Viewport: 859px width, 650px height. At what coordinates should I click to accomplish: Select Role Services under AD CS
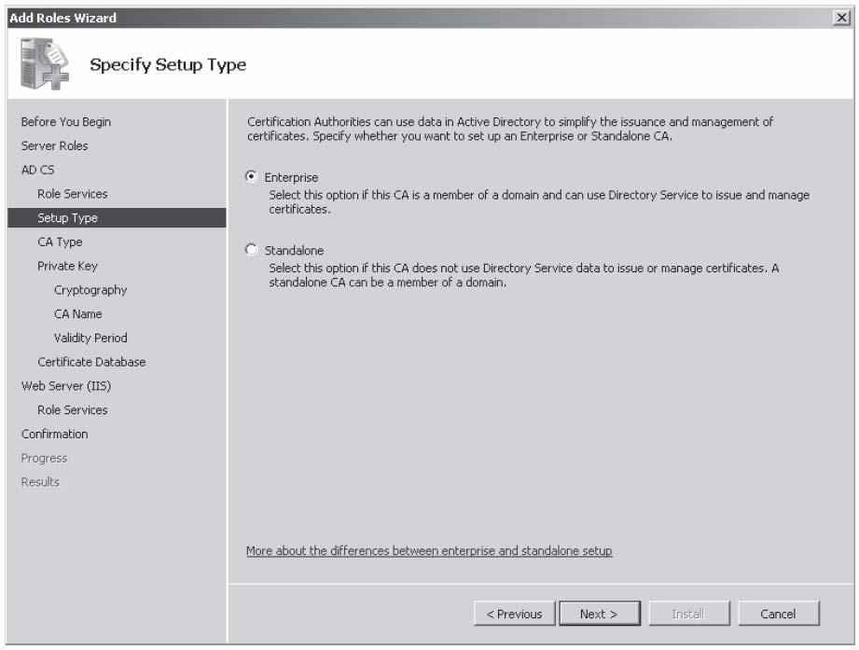[x=73, y=194]
